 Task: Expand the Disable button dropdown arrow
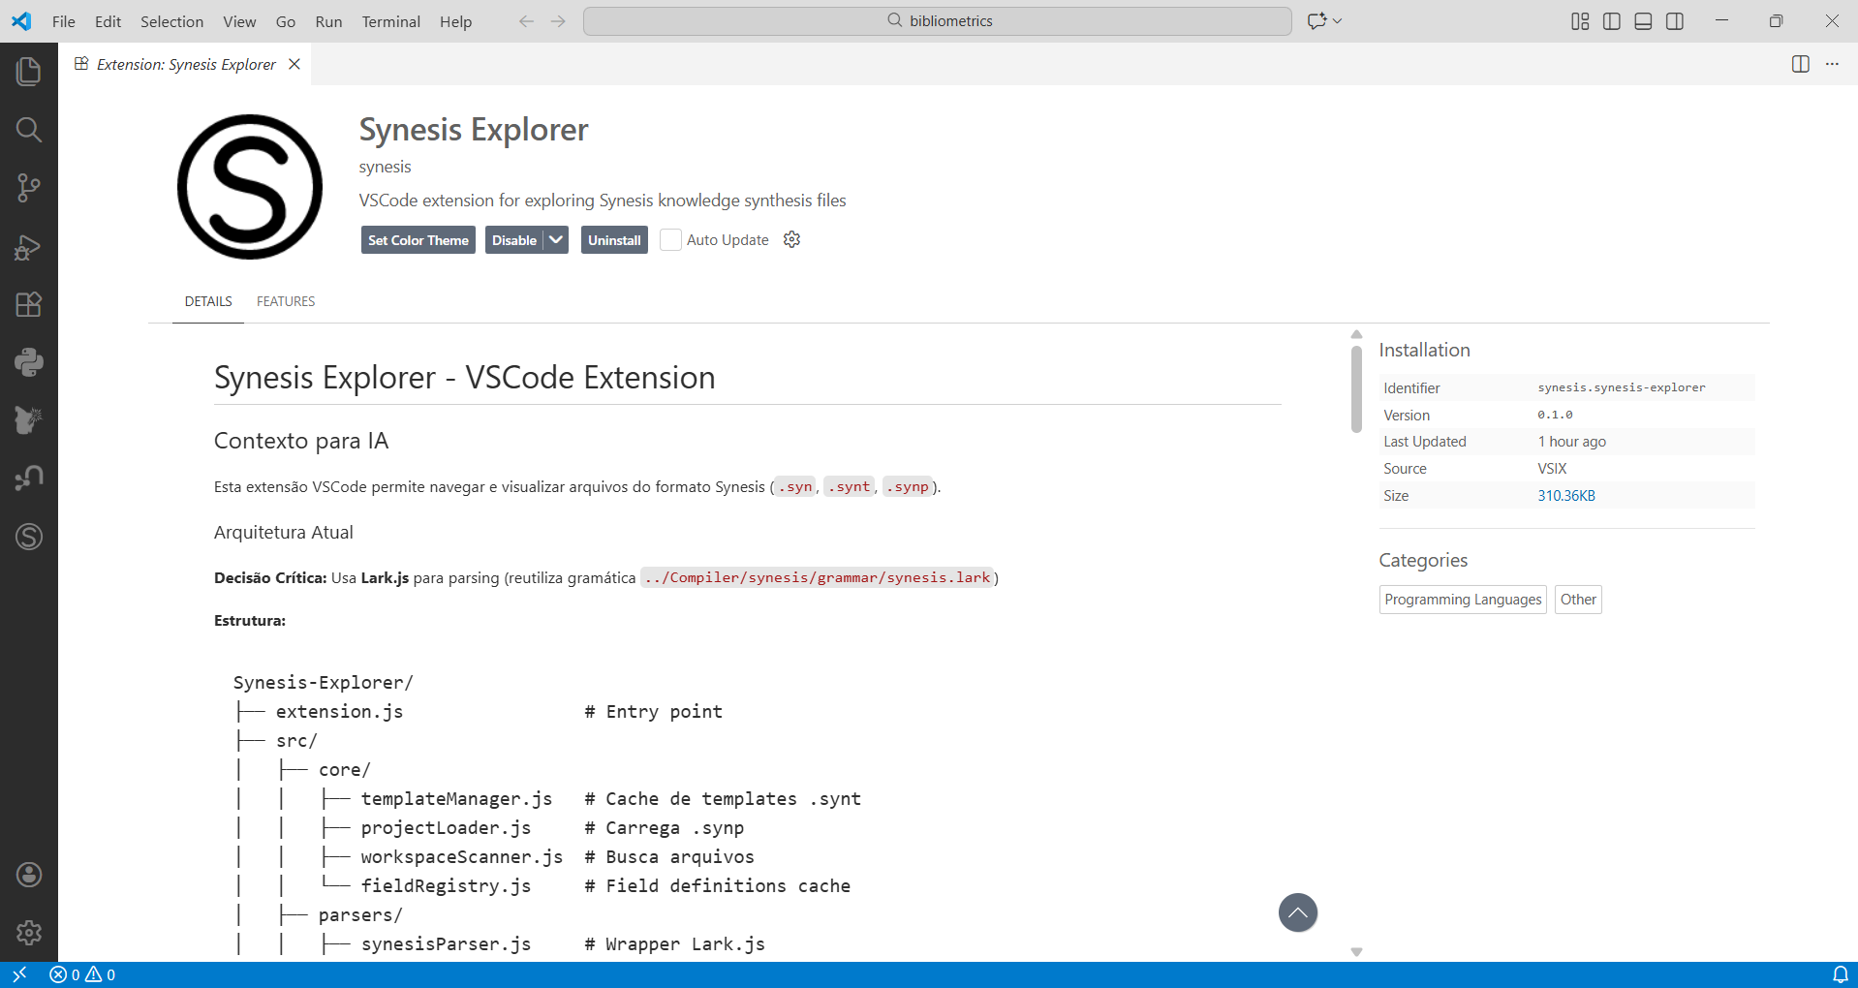556,239
